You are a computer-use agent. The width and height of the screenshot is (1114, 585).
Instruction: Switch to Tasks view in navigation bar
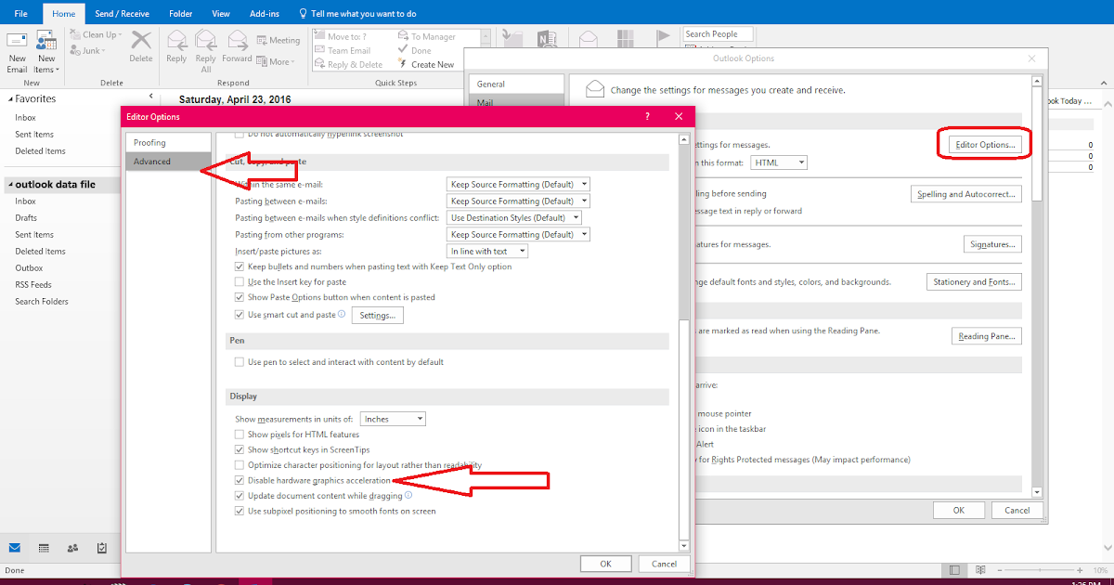[101, 547]
